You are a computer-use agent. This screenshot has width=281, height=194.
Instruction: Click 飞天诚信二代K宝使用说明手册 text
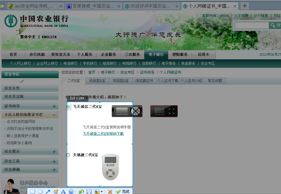[x=107, y=127]
